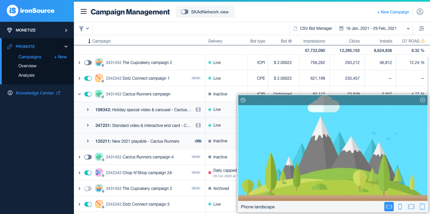Screen dimensions: 430x214
Task: Click the info icon beside Knowledge Center
Action: click(10, 93)
